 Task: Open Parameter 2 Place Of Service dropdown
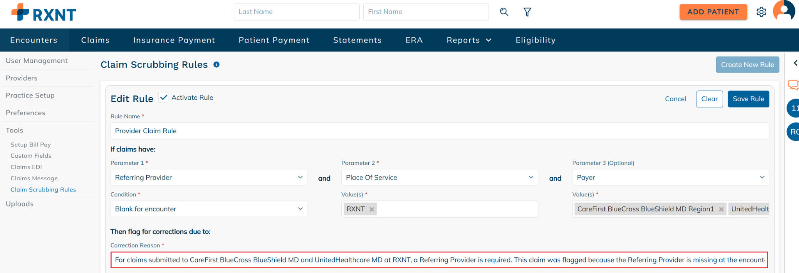tap(440, 177)
